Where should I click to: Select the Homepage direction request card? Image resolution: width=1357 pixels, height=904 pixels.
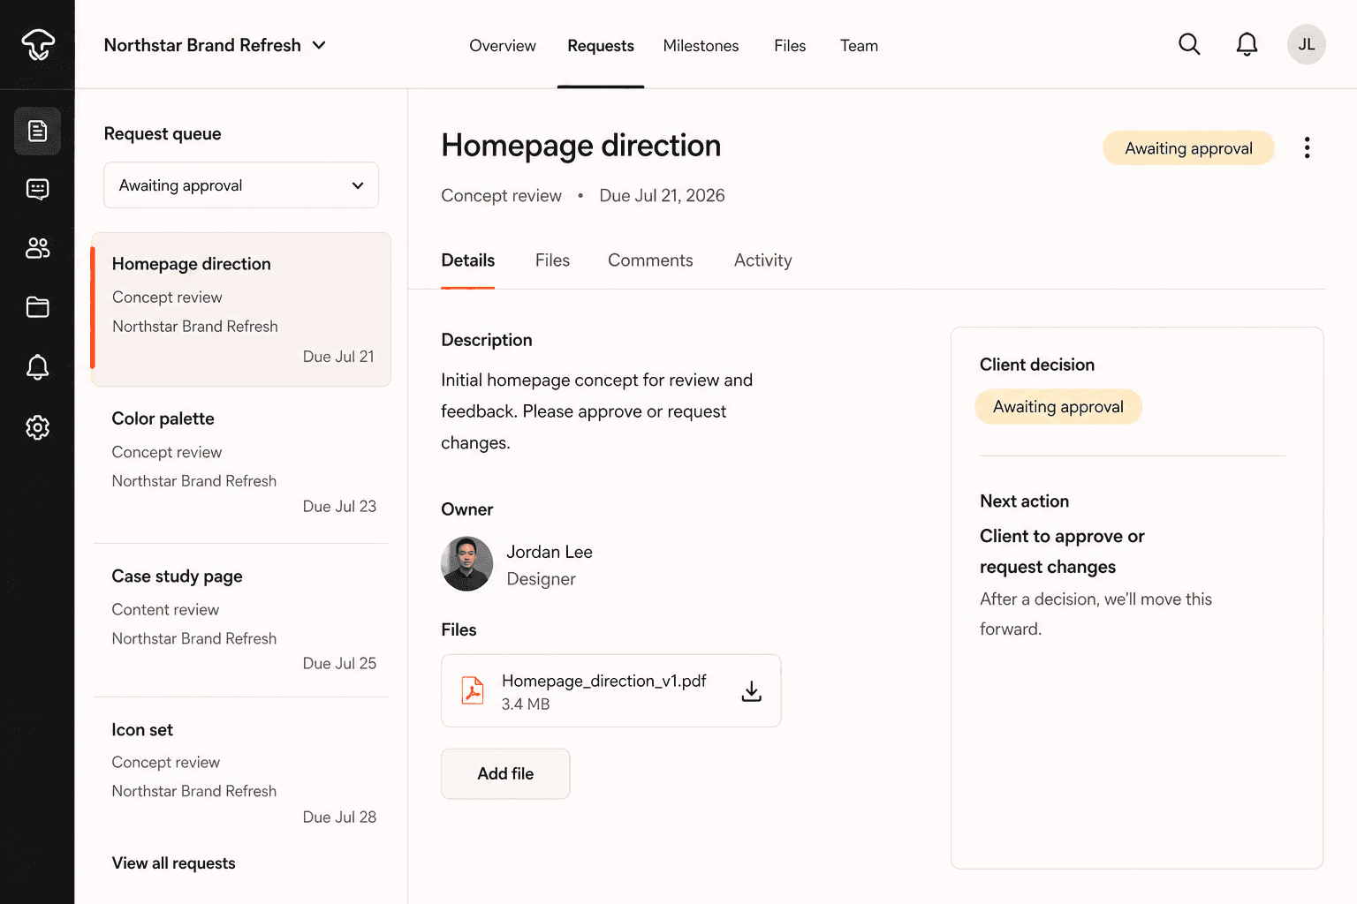[x=241, y=309]
